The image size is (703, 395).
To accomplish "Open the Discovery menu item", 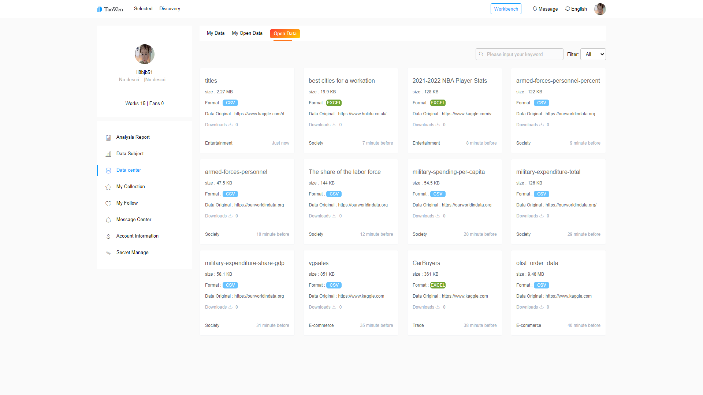I will click(x=170, y=9).
